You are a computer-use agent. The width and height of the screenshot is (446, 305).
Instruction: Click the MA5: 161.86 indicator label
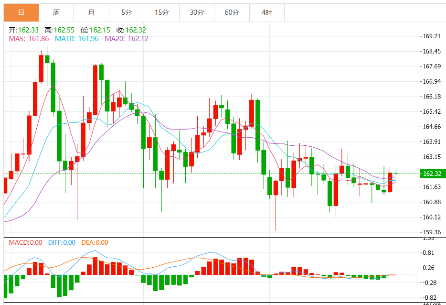point(29,39)
